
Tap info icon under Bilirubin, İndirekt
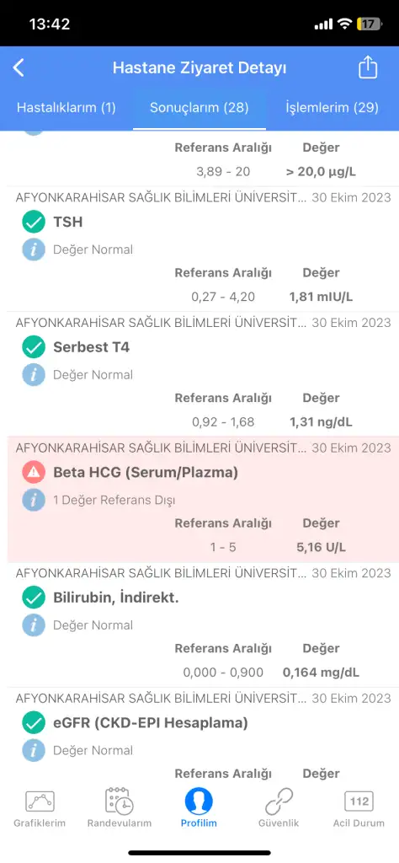click(34, 625)
